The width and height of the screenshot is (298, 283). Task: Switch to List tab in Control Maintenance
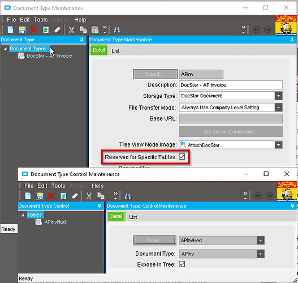click(x=133, y=217)
